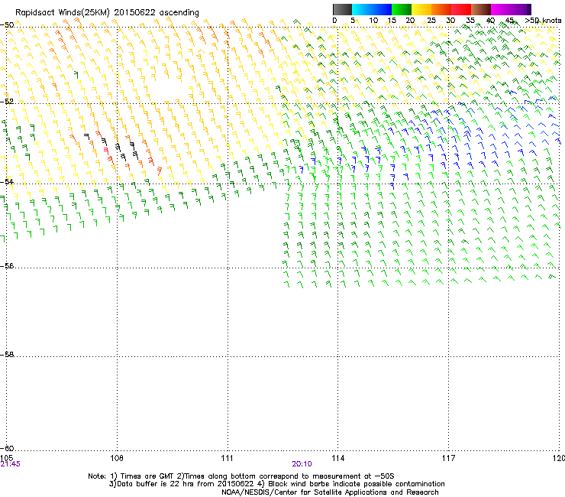Click the purple 20:10 time label
This screenshot has height=497, width=565.
pos(302,464)
